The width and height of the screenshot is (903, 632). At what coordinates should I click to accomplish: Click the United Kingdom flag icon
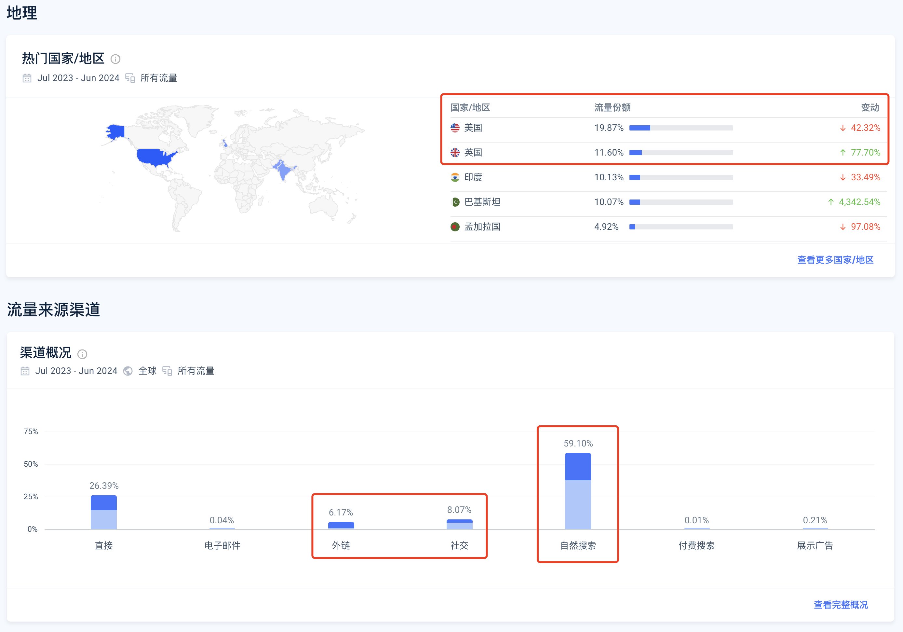pyautogui.click(x=455, y=153)
